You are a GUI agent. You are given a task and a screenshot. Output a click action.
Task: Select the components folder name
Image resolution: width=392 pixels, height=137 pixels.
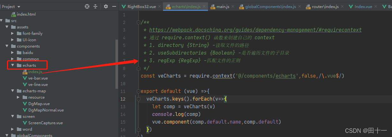coord(28,46)
